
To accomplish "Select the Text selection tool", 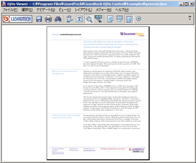I will coord(79,19).
